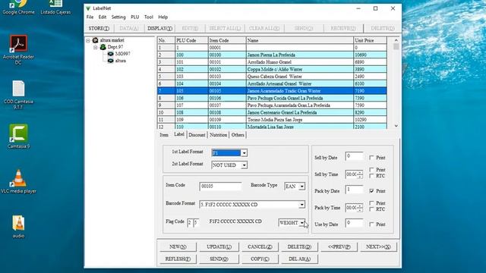Open the Help menu
The image size is (486, 273).
coord(163,17)
